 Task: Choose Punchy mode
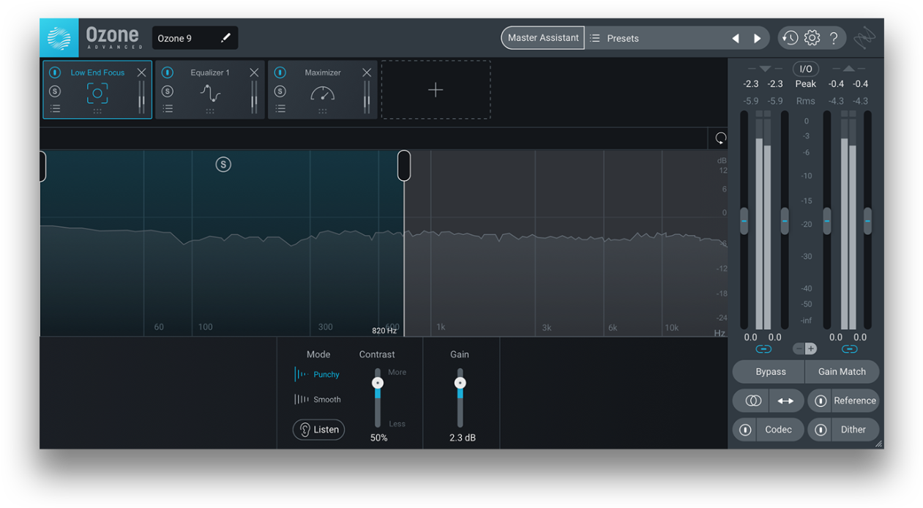pyautogui.click(x=318, y=374)
